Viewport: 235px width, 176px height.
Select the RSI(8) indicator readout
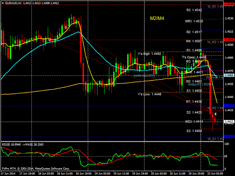pos(23,144)
